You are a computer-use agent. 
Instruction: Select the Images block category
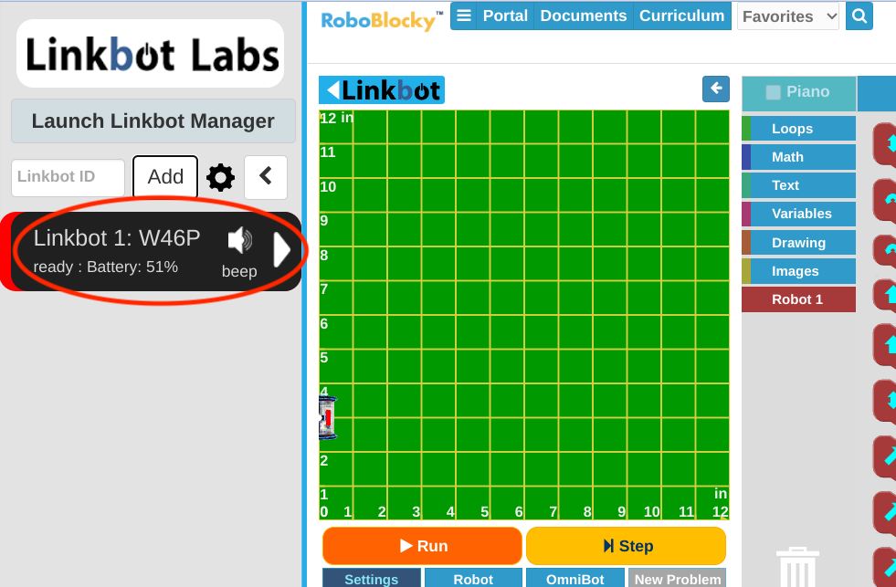[x=799, y=271]
